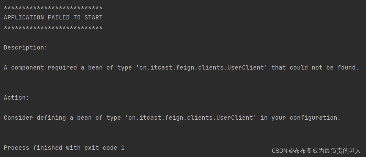Viewport: 366px width, 157px height.
Task: Click the word 'FAILED' in the banner
Action: coord(59,18)
